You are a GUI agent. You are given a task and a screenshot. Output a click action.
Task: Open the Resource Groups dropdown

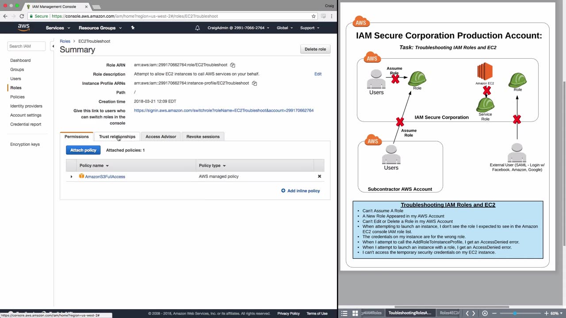point(100,28)
